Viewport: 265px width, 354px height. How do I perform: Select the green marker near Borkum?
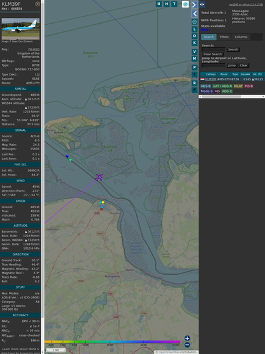[x=71, y=160]
